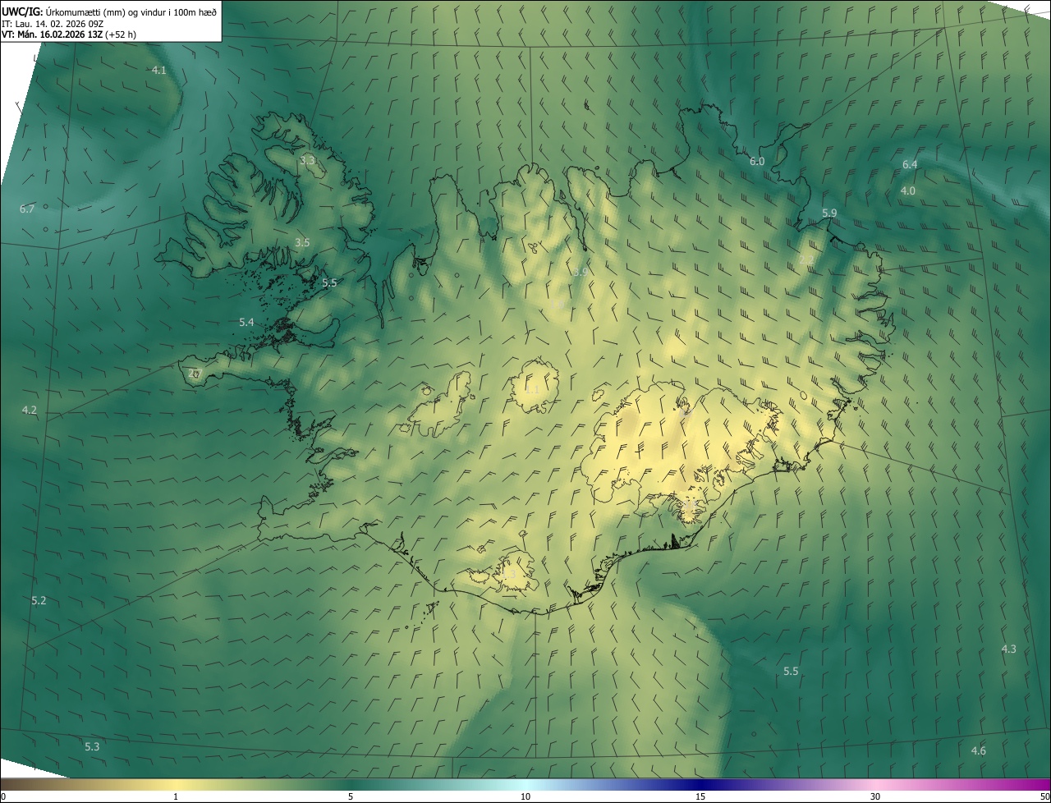Click the 3.5 value label on the map
Image resolution: width=1051 pixels, height=803 pixels.
point(302,243)
